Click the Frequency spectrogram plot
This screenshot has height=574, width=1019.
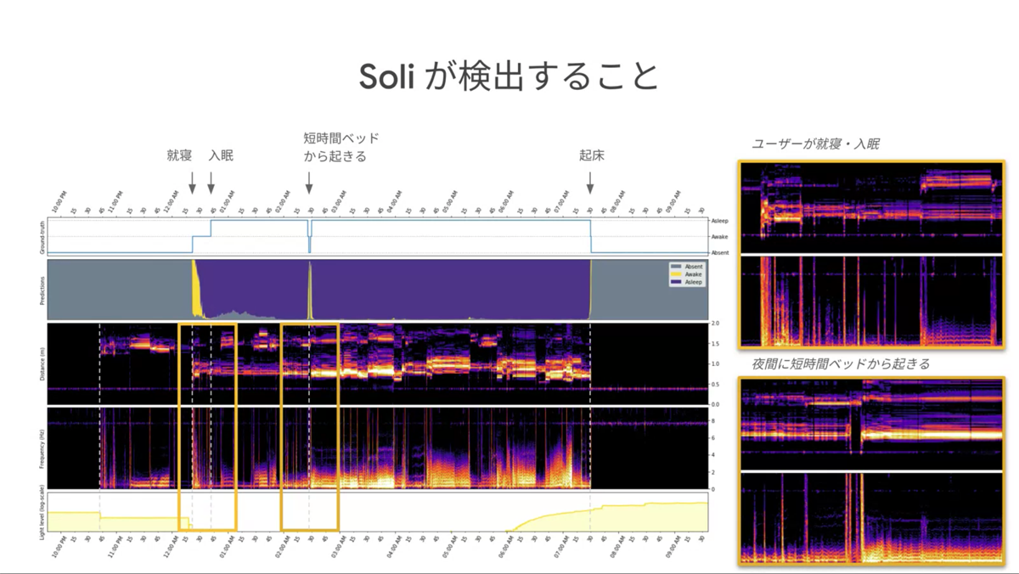pos(378,448)
